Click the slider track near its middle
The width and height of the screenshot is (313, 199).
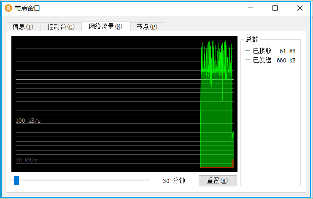tap(81, 180)
